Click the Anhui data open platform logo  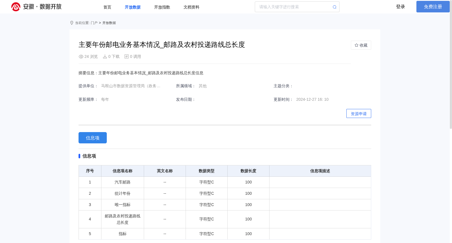36,6
